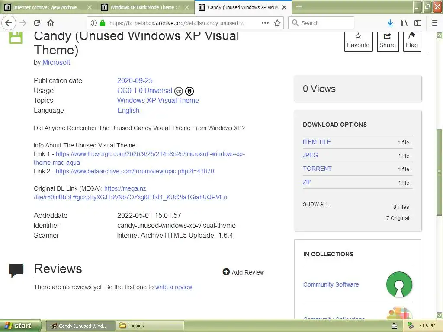Open the Firefox hamburger menu
The width and height of the screenshot is (443, 332).
[435, 23]
